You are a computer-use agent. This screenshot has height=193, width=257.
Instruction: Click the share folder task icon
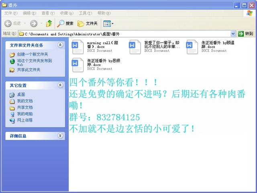click(x=12, y=70)
